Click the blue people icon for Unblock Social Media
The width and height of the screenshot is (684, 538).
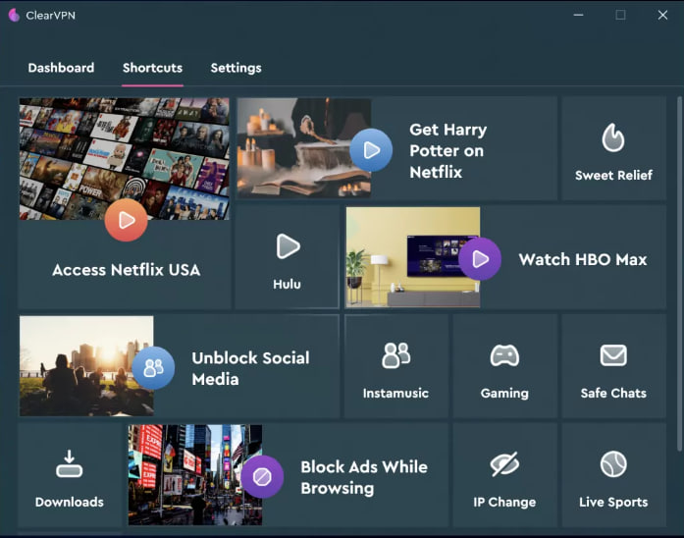153,368
